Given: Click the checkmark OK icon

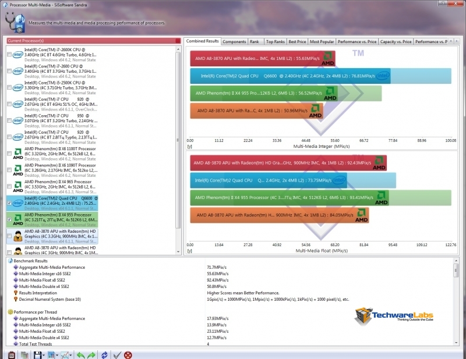Looking at the screenshot, I should coord(117,354).
